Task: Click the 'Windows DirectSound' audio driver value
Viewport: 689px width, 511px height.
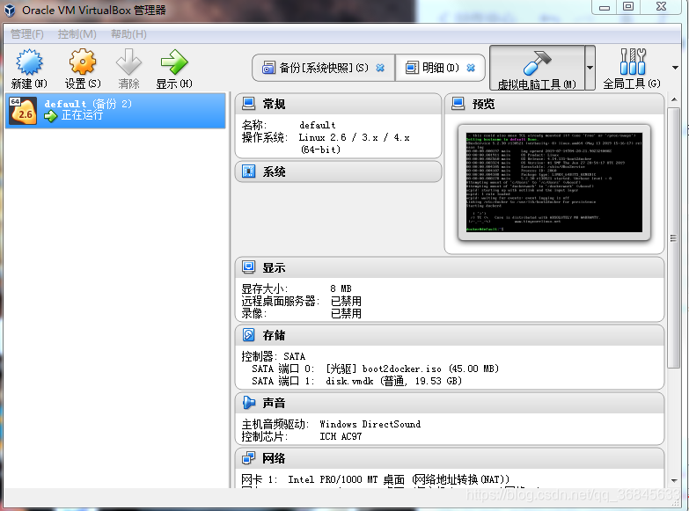Action: point(370,424)
